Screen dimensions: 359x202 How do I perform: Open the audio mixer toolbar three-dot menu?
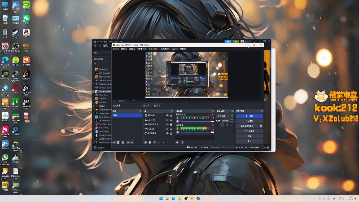[182, 142]
